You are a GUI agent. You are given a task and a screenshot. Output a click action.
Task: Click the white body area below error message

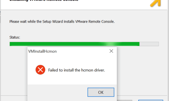(x=72, y=80)
